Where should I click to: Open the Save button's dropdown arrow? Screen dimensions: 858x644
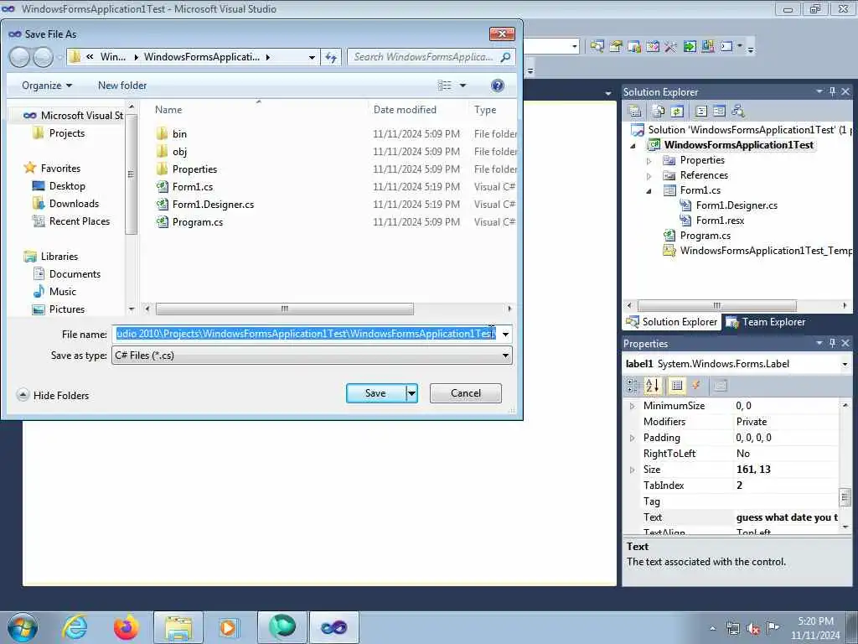[x=412, y=393]
